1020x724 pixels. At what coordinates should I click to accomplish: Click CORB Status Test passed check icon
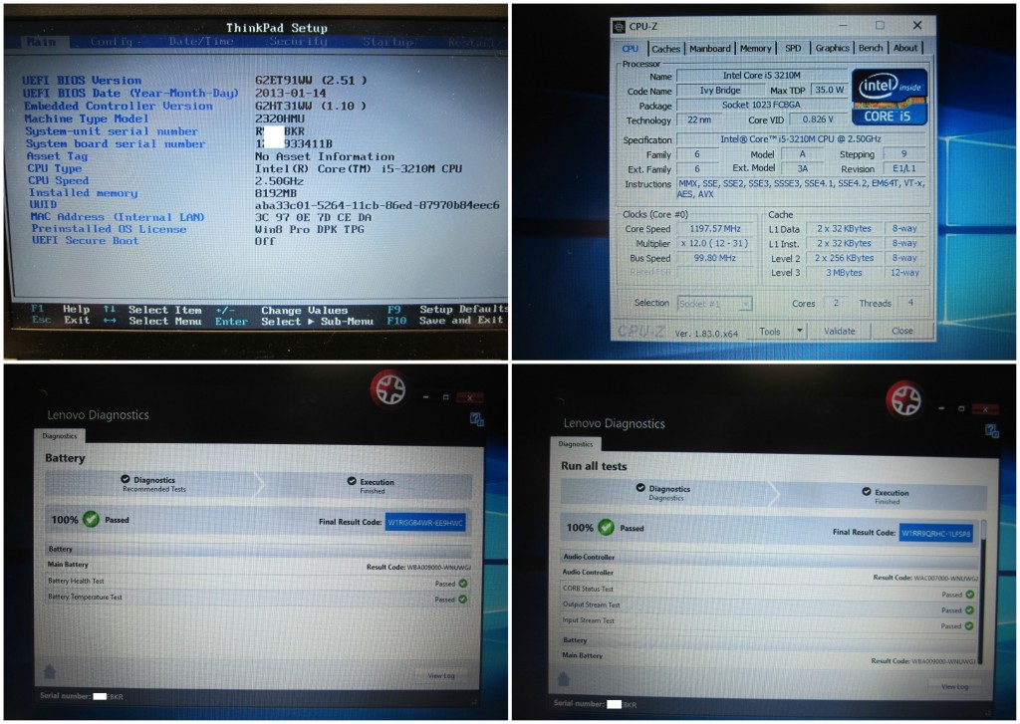(x=970, y=595)
